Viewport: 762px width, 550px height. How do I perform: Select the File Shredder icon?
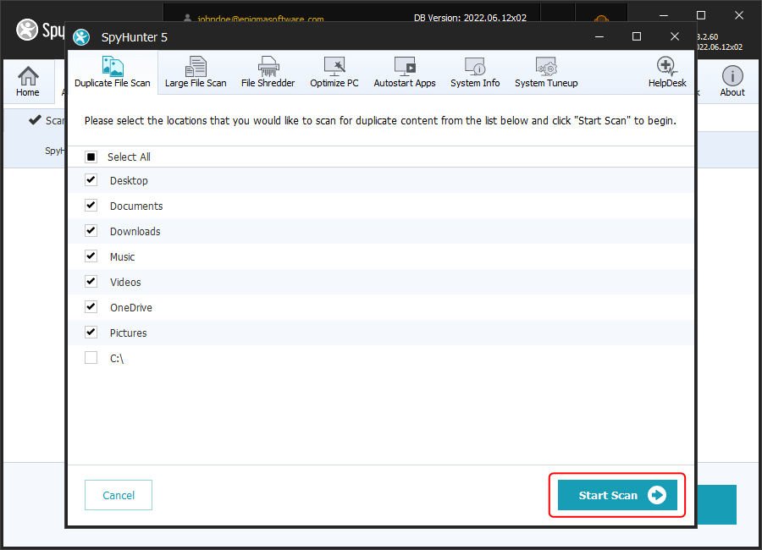point(268,72)
